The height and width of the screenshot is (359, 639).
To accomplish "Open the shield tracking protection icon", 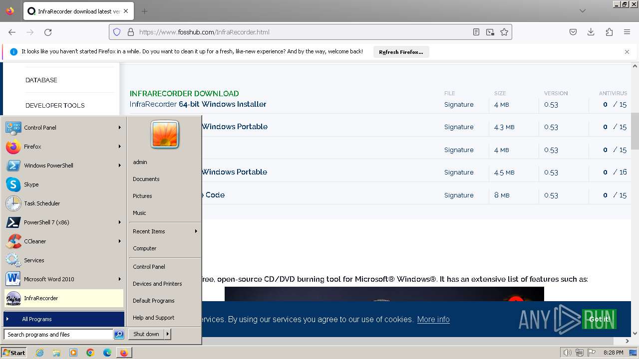I will point(117,32).
